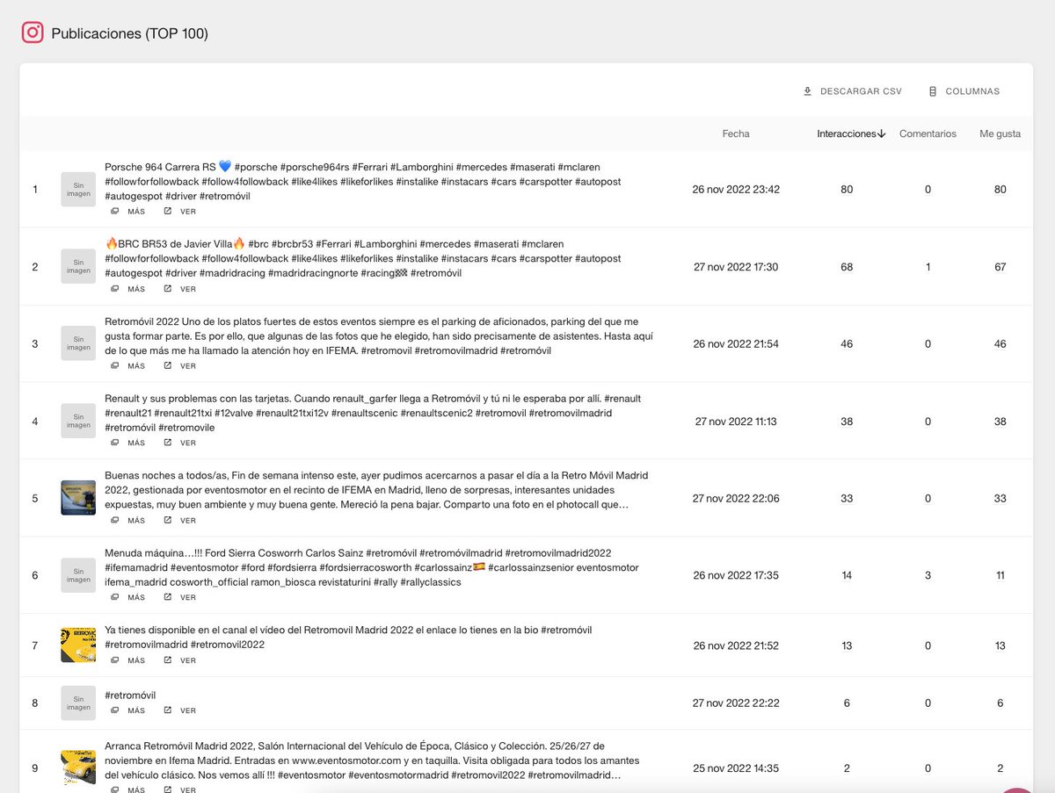Screen dimensions: 1055x793
Task: Click VER icon on Buenas noches post
Action: coord(168,521)
